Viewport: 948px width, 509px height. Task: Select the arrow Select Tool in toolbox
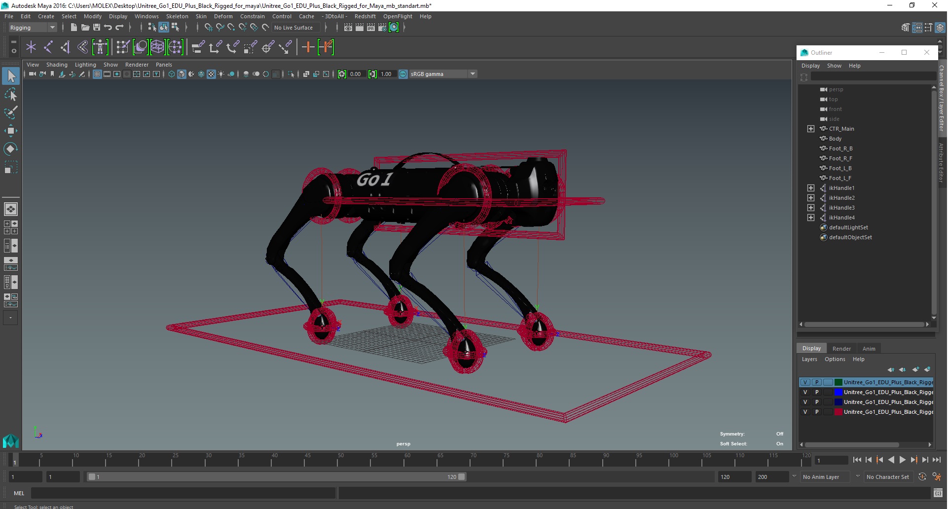(x=11, y=76)
